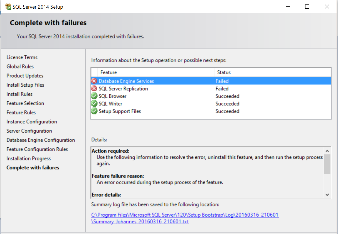Image resolution: width=338 pixels, height=234 pixels.
Task: Select the SQL Server Replication row
Action: tap(211, 89)
